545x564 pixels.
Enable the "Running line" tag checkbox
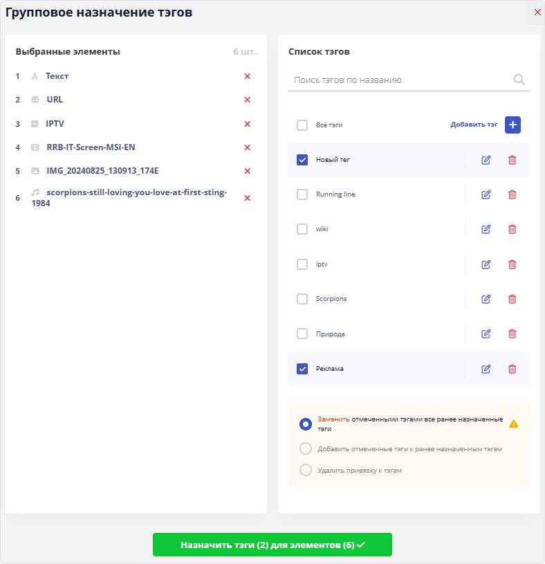pos(302,194)
